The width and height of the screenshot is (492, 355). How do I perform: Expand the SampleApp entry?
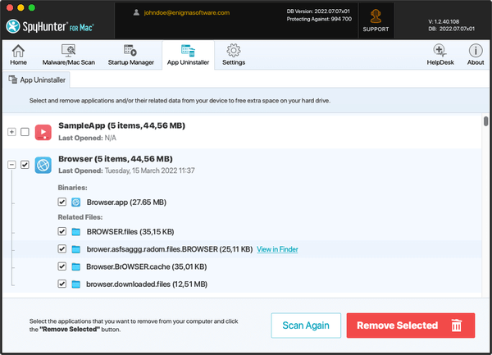coord(11,132)
